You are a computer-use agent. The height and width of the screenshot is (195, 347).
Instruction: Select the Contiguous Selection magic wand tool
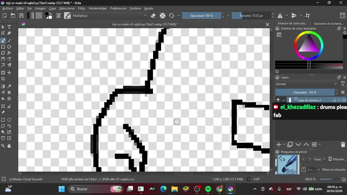pyautogui.click(x=3, y=132)
